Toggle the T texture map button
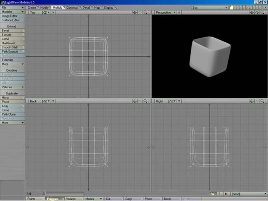Image resolution: width=268 pixels, height=201 pixels. tap(219, 194)
